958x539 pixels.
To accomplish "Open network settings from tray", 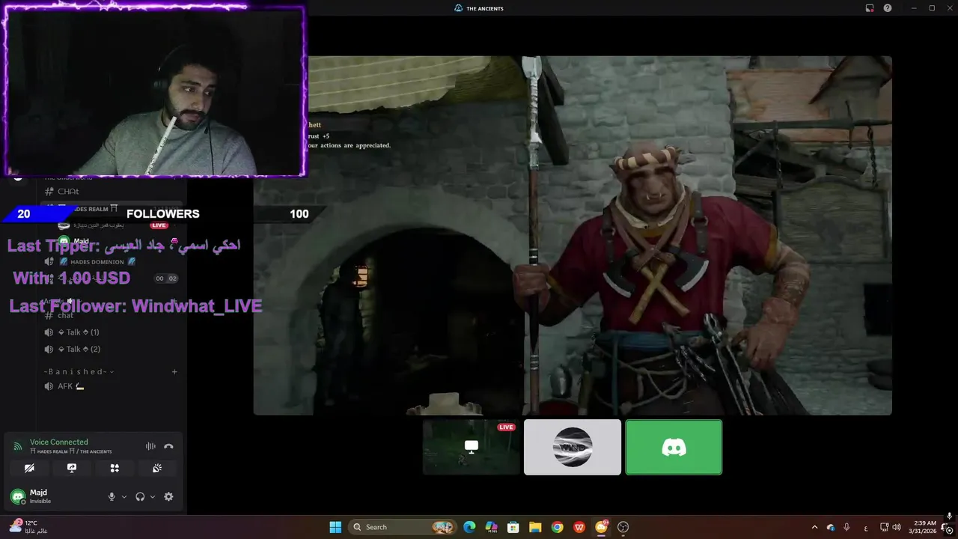I will point(884,527).
